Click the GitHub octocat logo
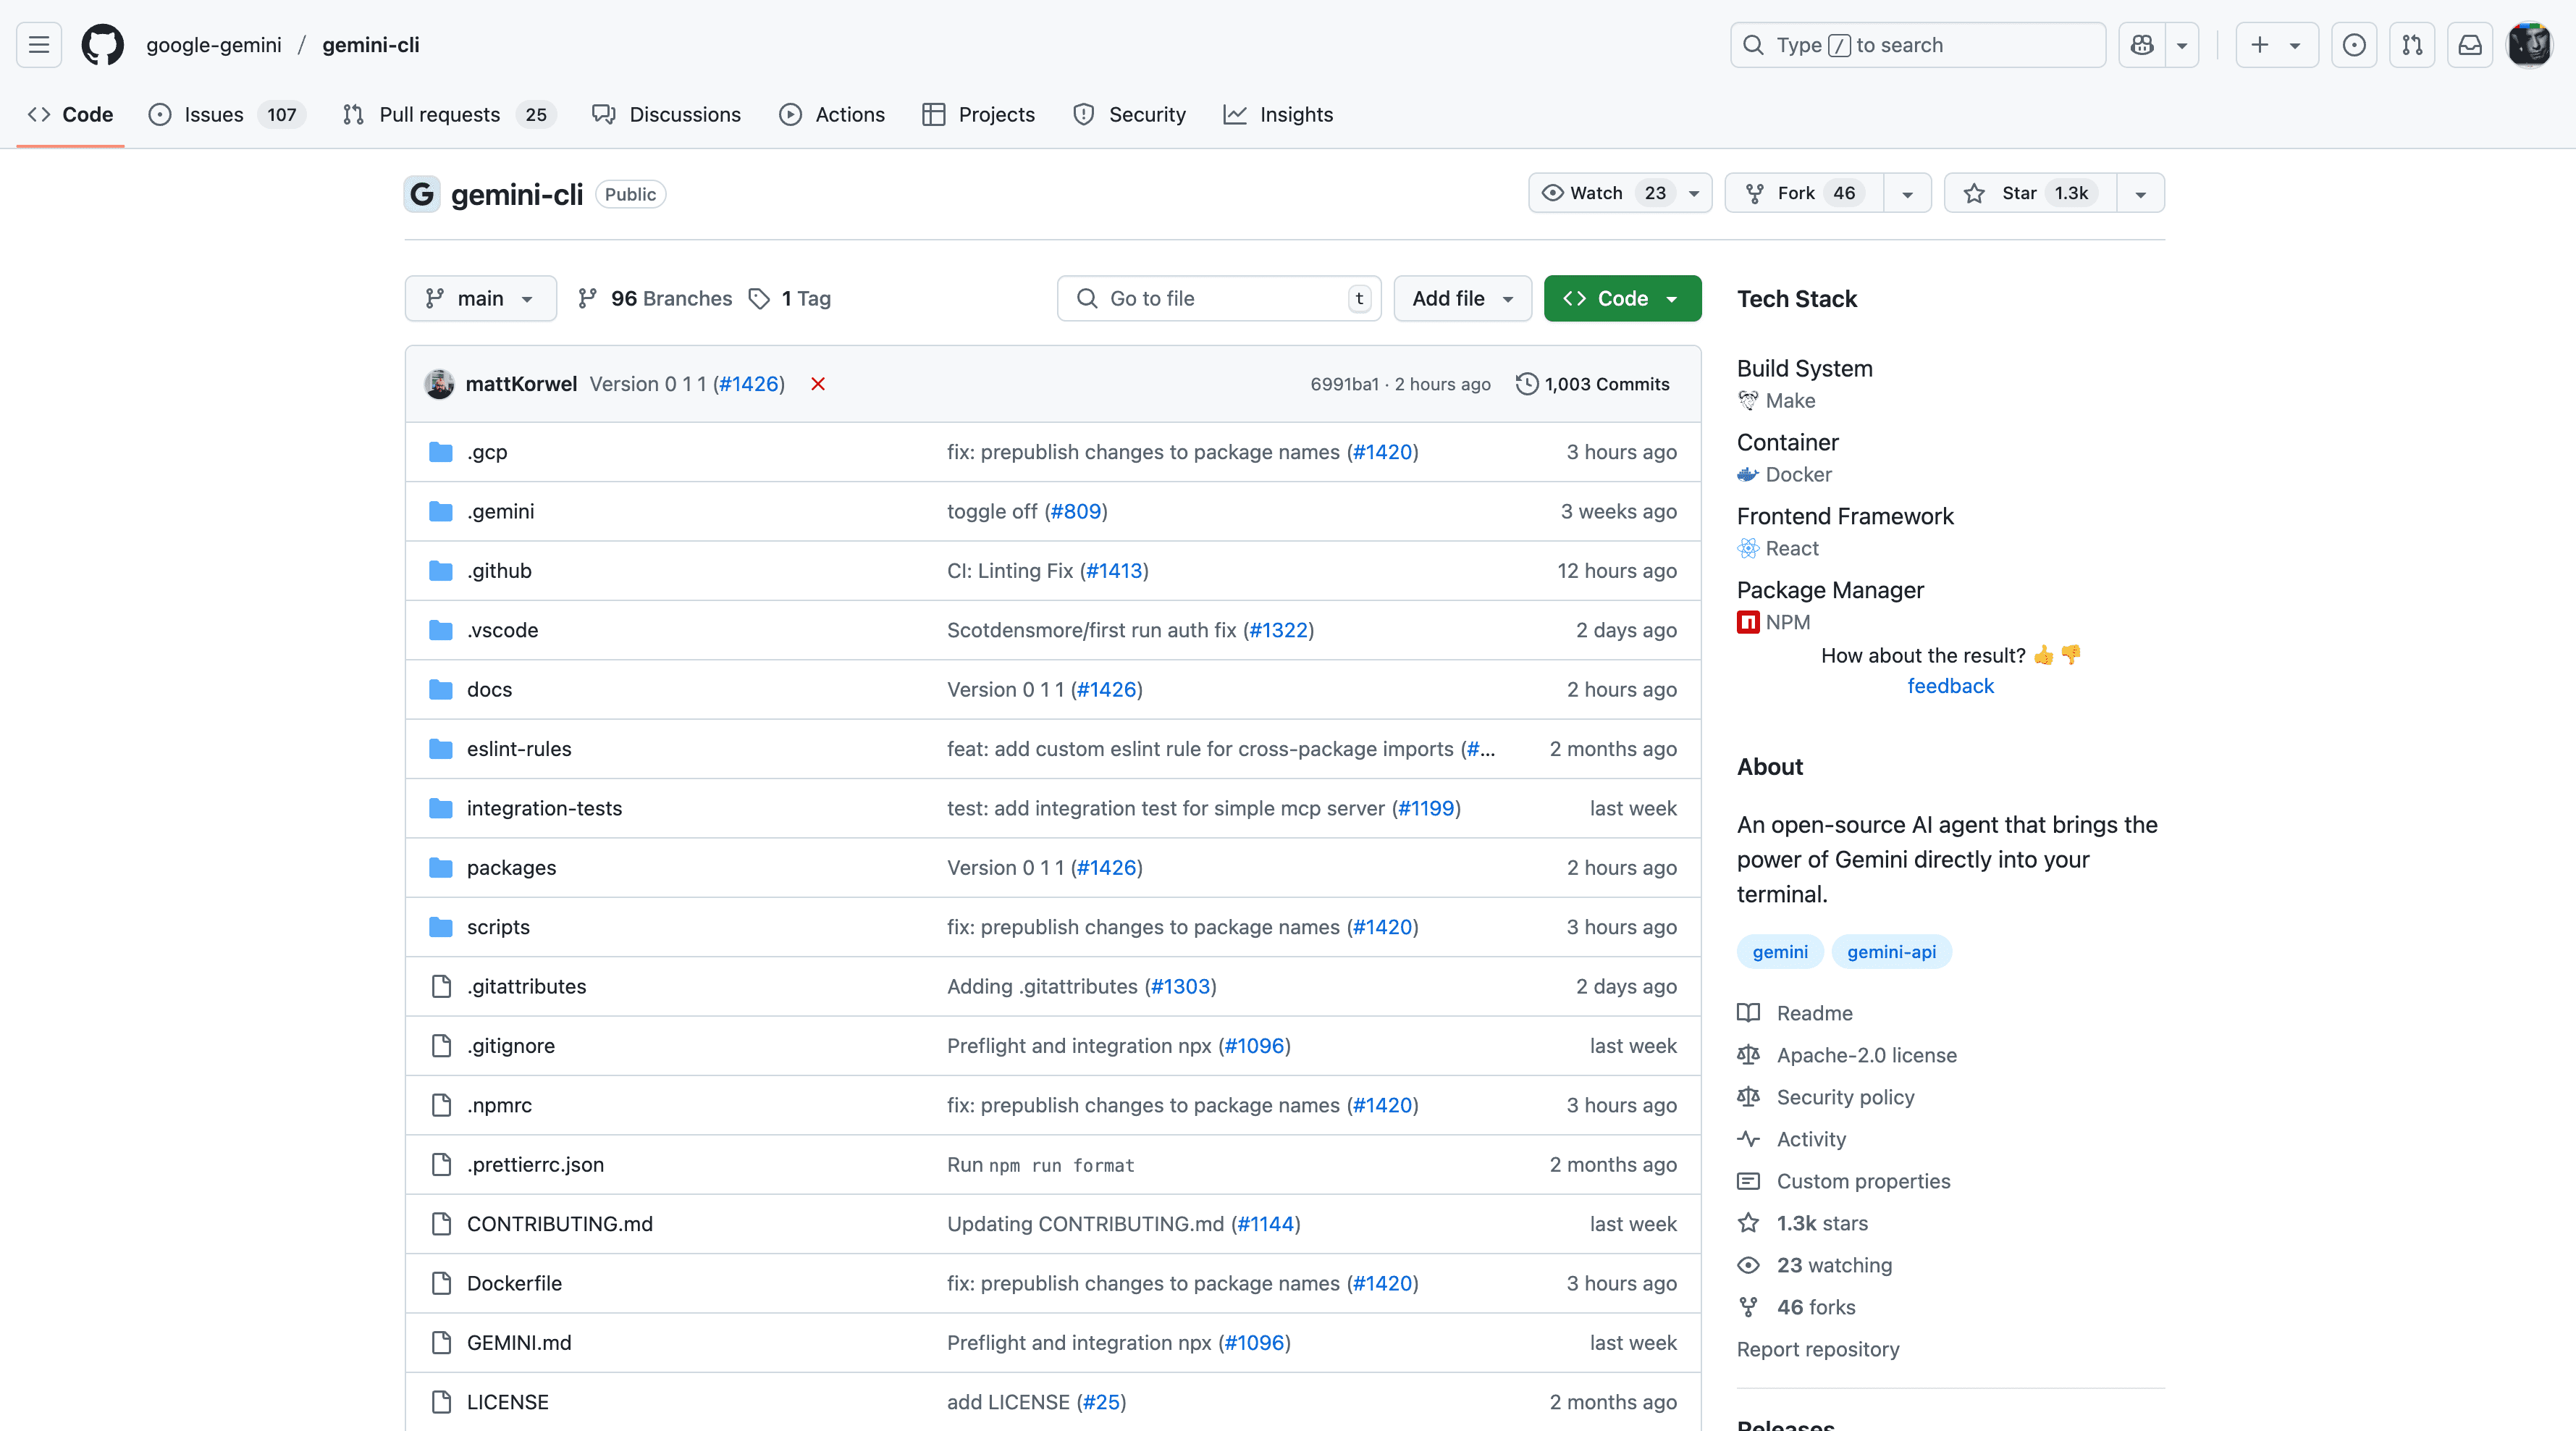 [x=102, y=45]
